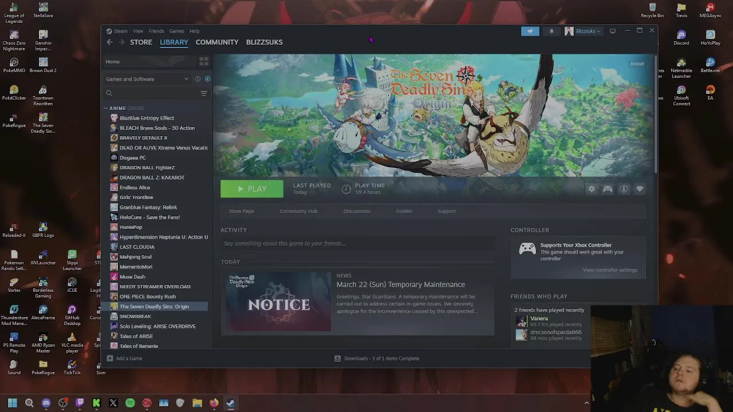Open Genshin Impact desktop shortcut

pos(43,39)
